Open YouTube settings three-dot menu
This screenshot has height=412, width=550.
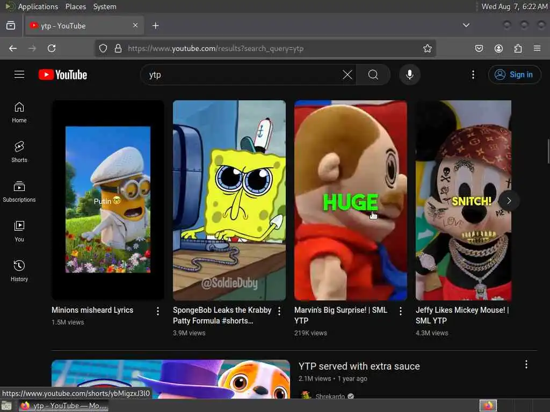tap(473, 75)
